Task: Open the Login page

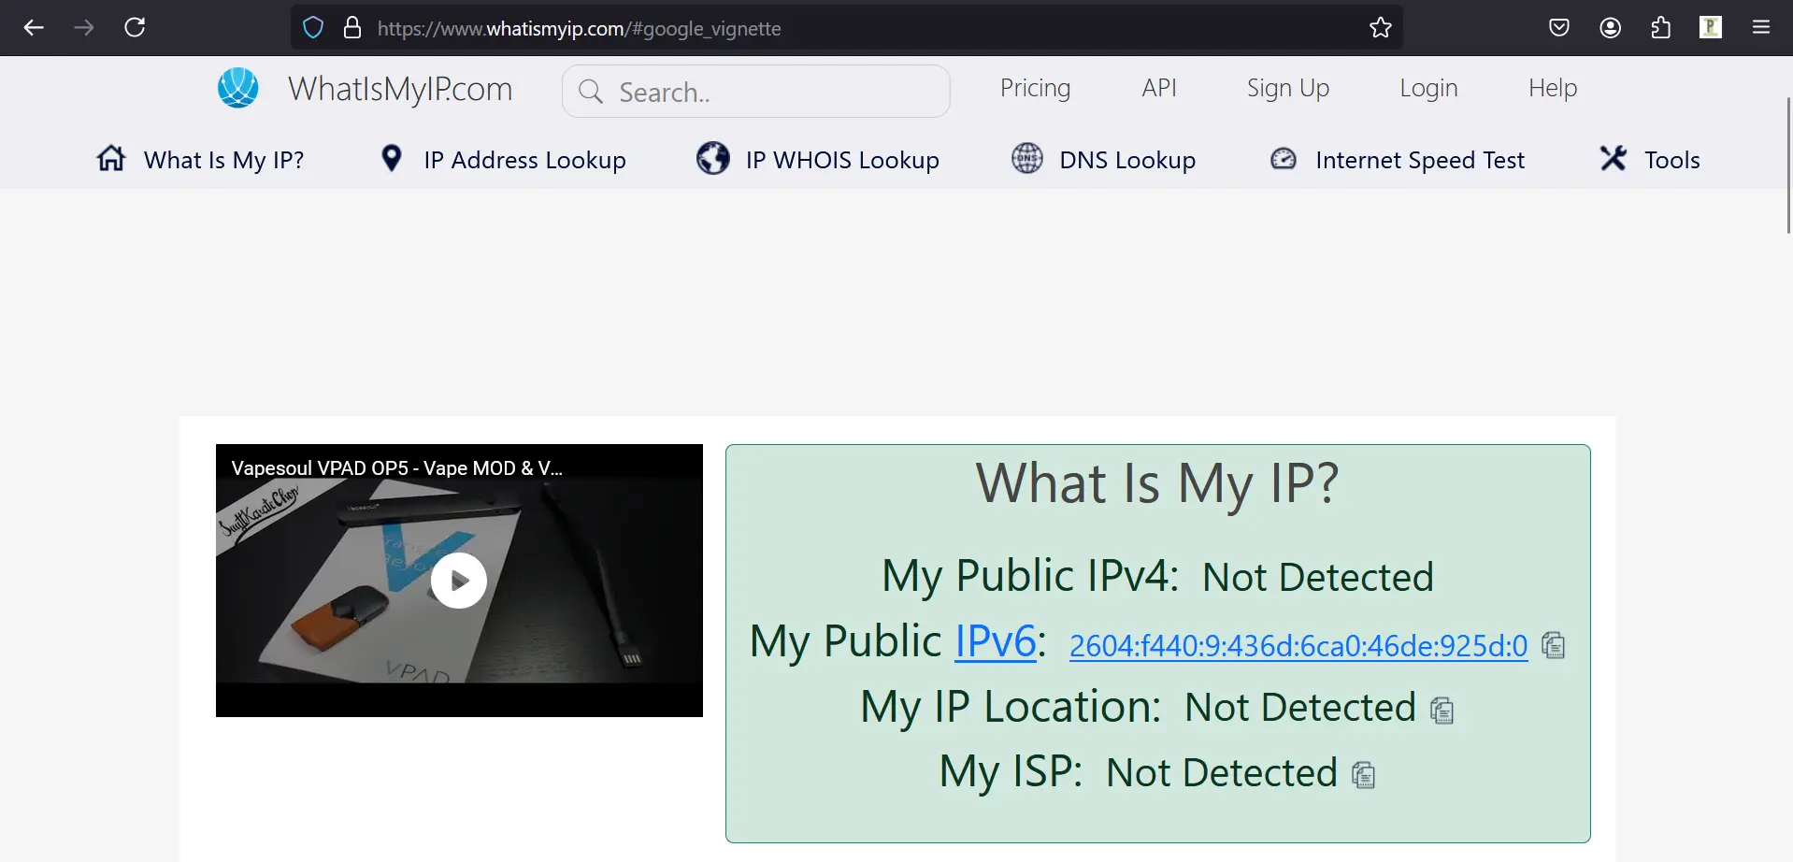Action: tap(1428, 88)
